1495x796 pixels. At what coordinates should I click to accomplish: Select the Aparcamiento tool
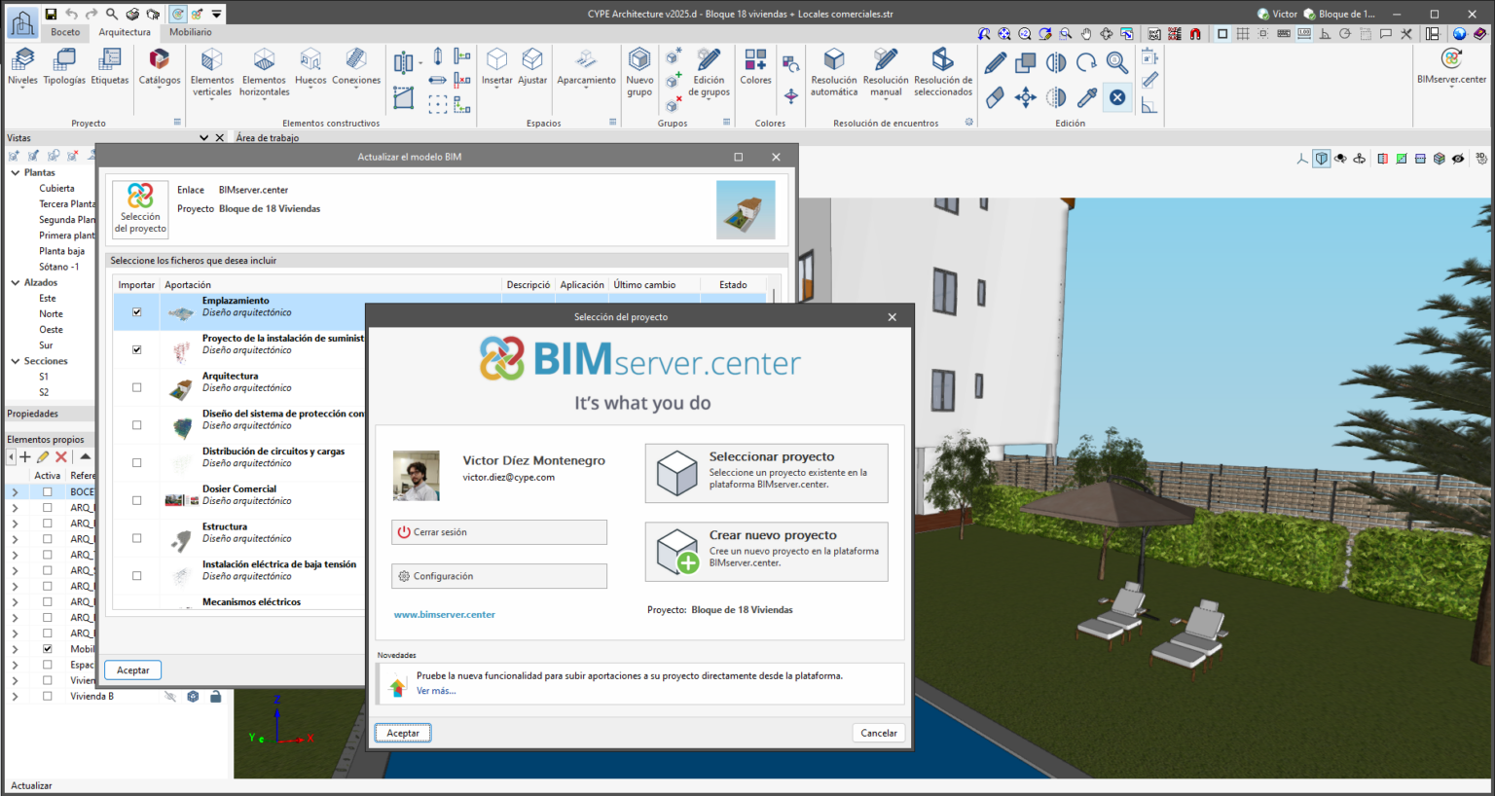(x=586, y=66)
